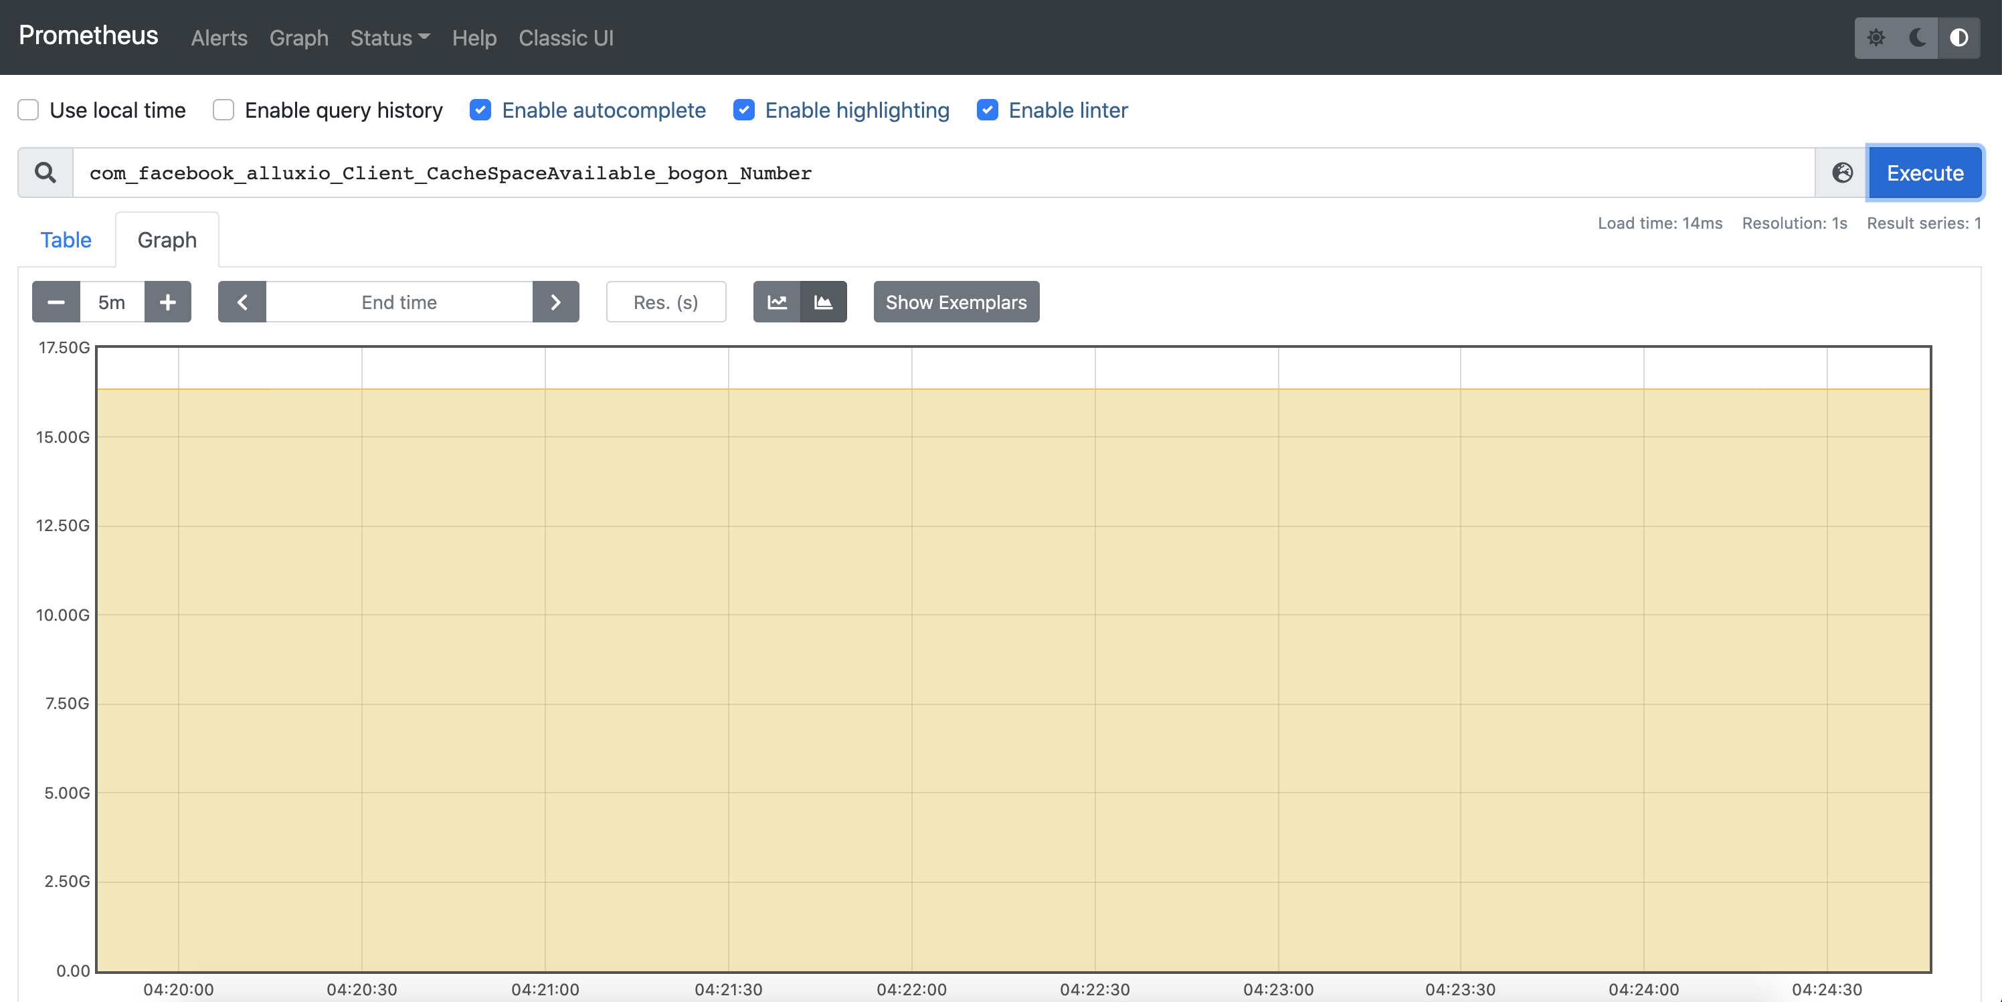
Task: Select the browser-preferred theme half-circle icon
Action: 1959,37
